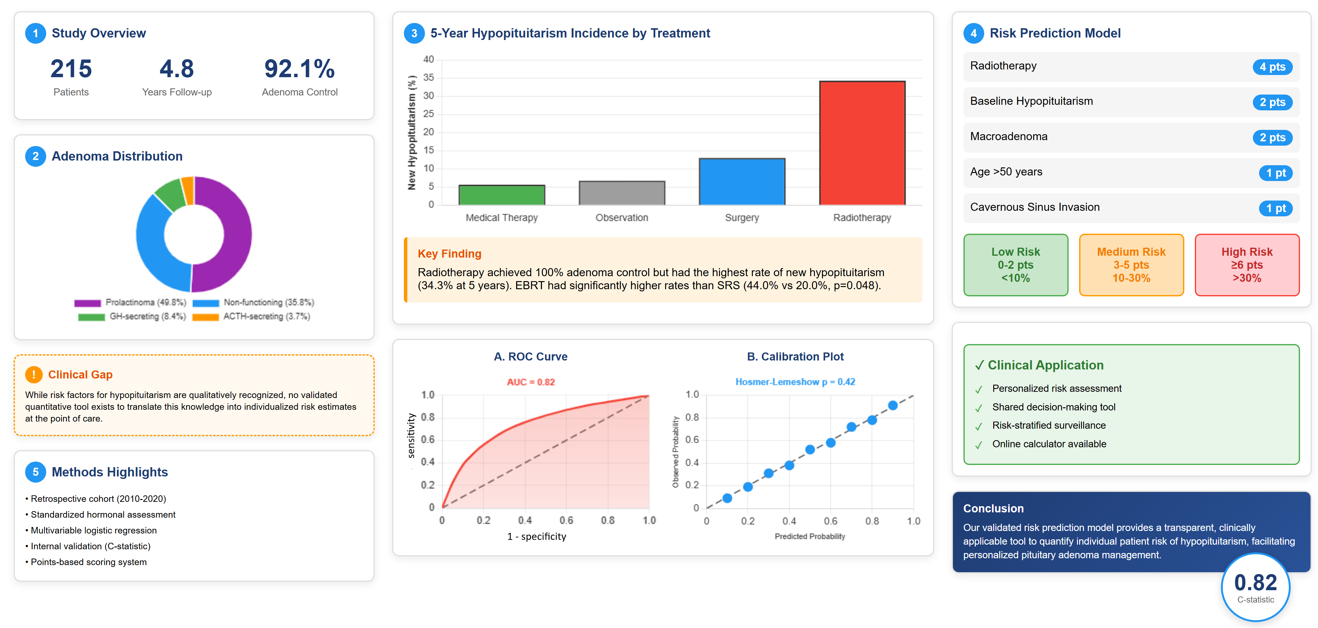1318x628 pixels.
Task: Click the number 2 Adenoma Distribution badge
Action: pyautogui.click(x=35, y=156)
